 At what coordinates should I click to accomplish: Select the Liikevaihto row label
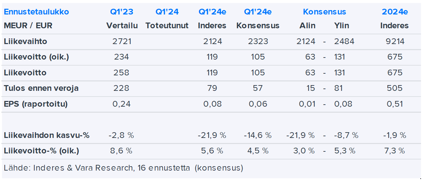tap(25, 41)
